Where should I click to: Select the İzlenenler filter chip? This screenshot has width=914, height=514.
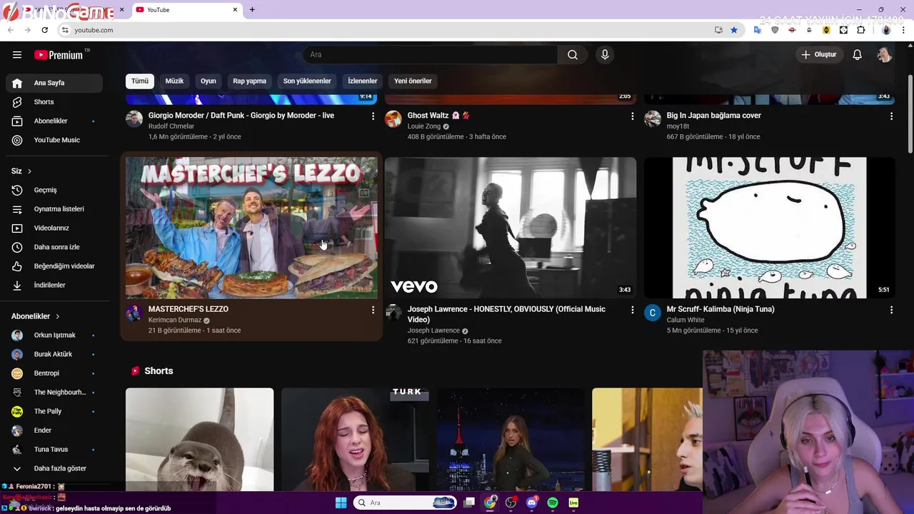363,81
